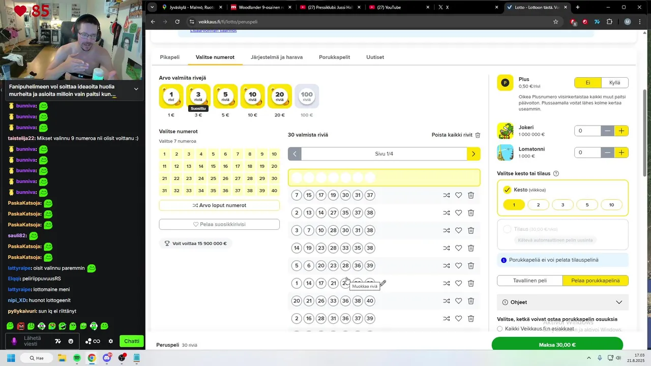This screenshot has height=366, width=651.
Task: Select duration of 10 weeks
Action: pyautogui.click(x=611, y=205)
